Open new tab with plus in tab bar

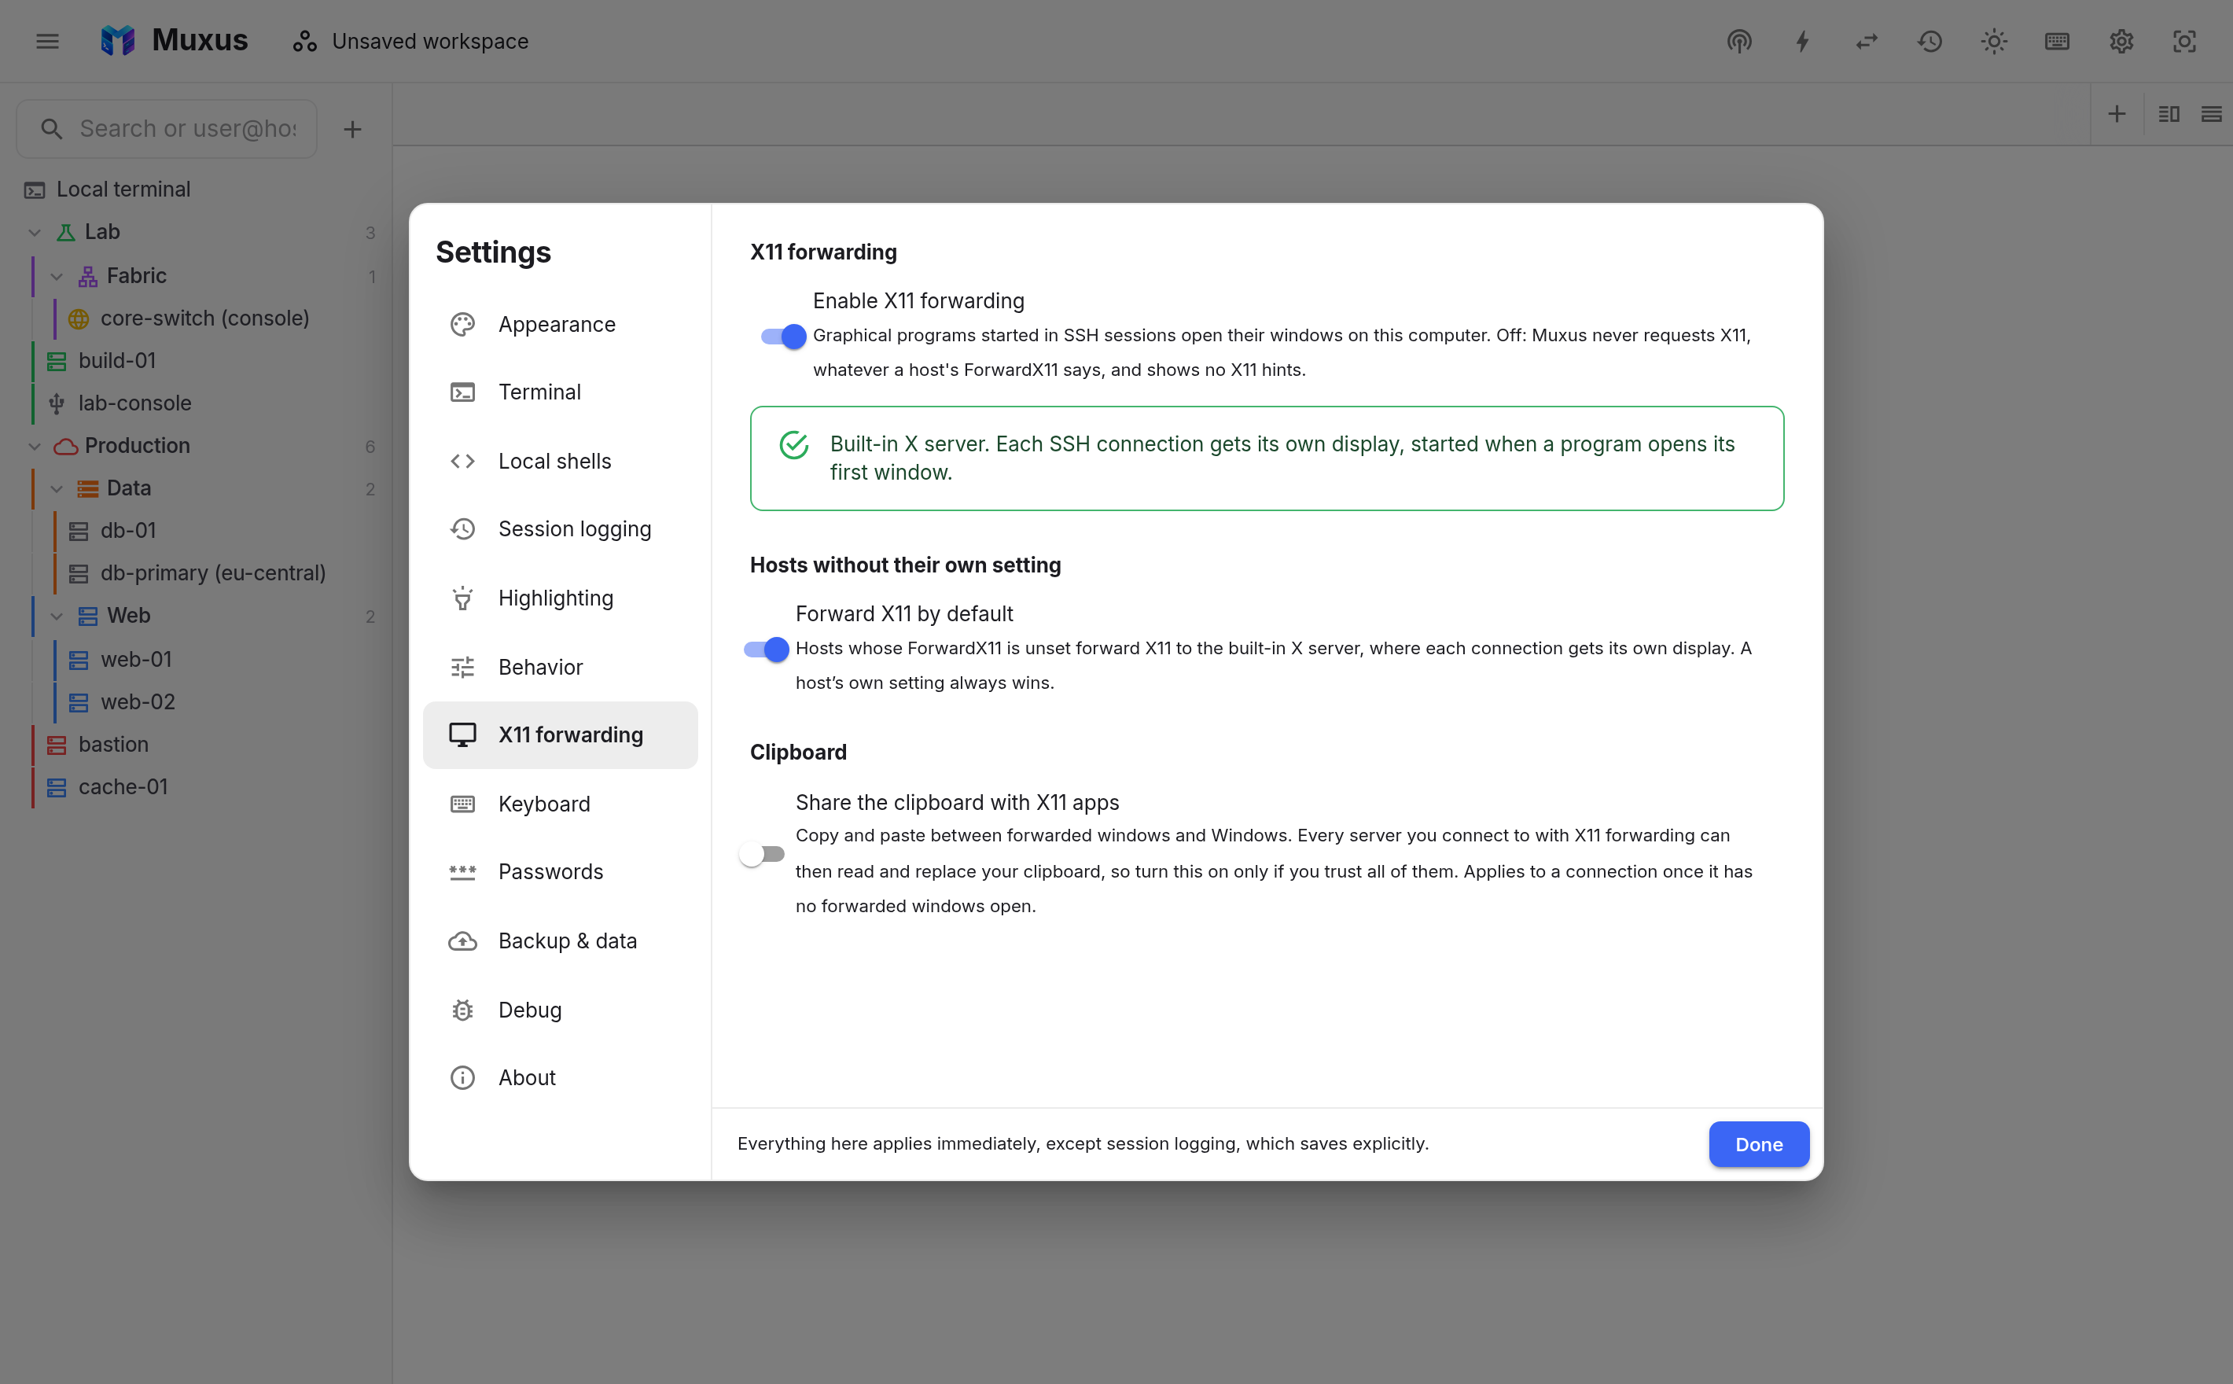pos(2117,115)
